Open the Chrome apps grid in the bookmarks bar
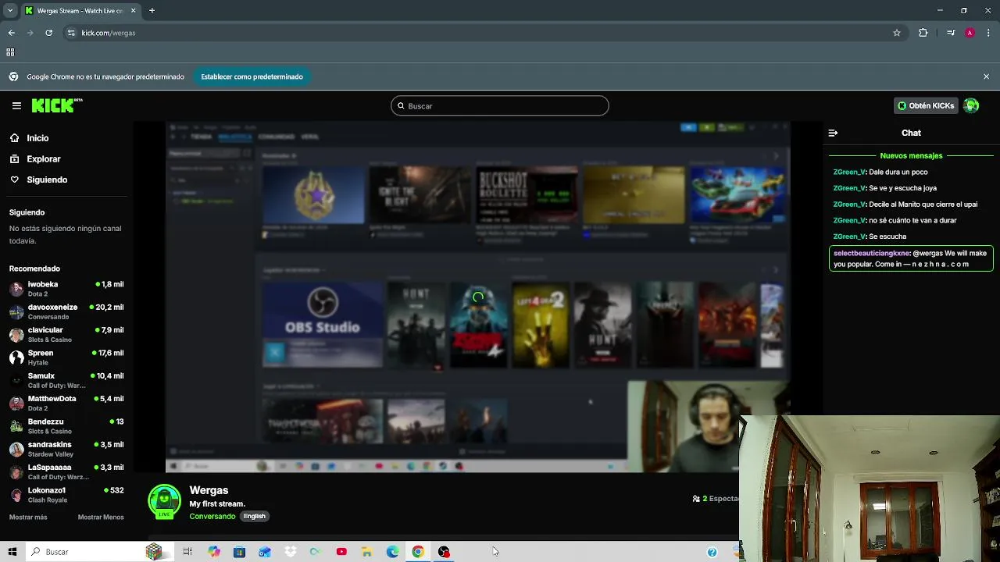 pos(10,52)
